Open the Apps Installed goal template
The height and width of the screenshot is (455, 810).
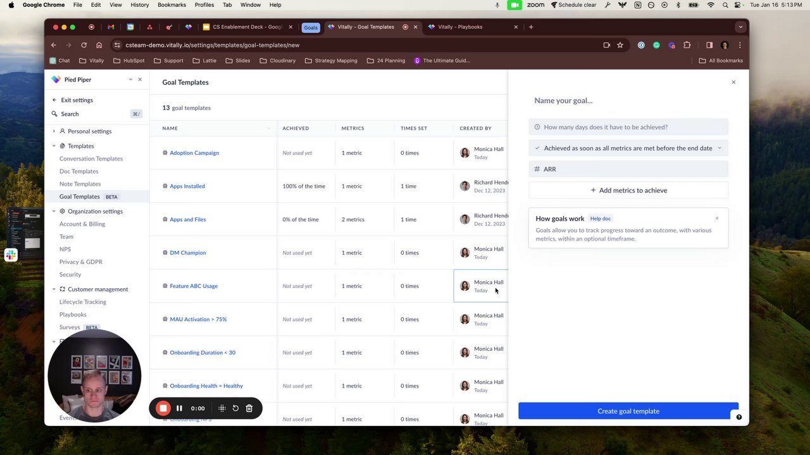click(187, 186)
